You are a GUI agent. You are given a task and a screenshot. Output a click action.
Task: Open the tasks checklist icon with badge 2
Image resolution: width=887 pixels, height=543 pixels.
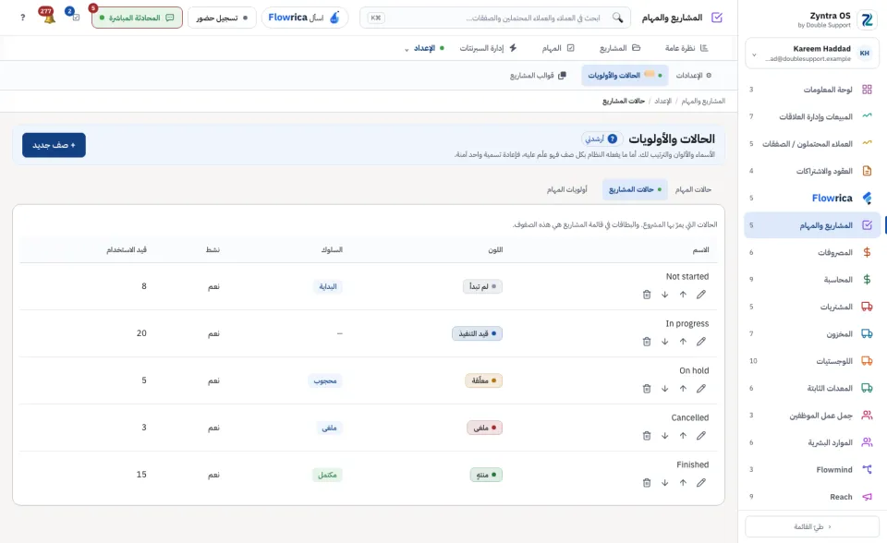pos(74,16)
